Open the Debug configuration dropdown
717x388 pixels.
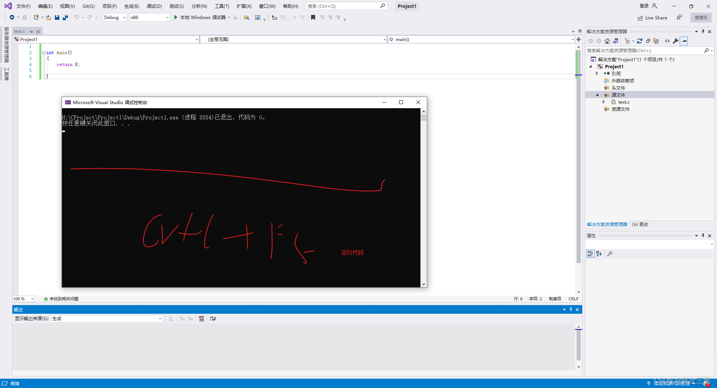124,17
